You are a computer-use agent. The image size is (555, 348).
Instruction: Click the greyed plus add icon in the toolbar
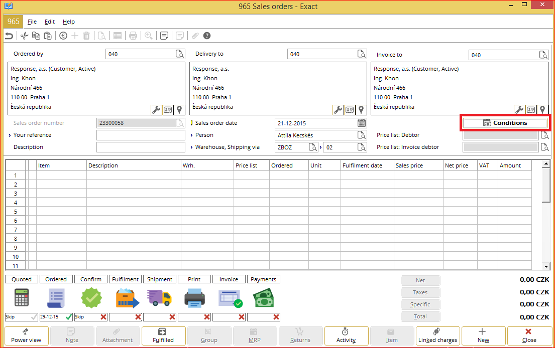point(75,36)
